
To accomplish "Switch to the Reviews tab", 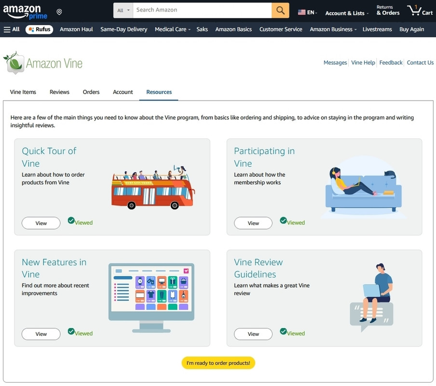I will tap(59, 92).
